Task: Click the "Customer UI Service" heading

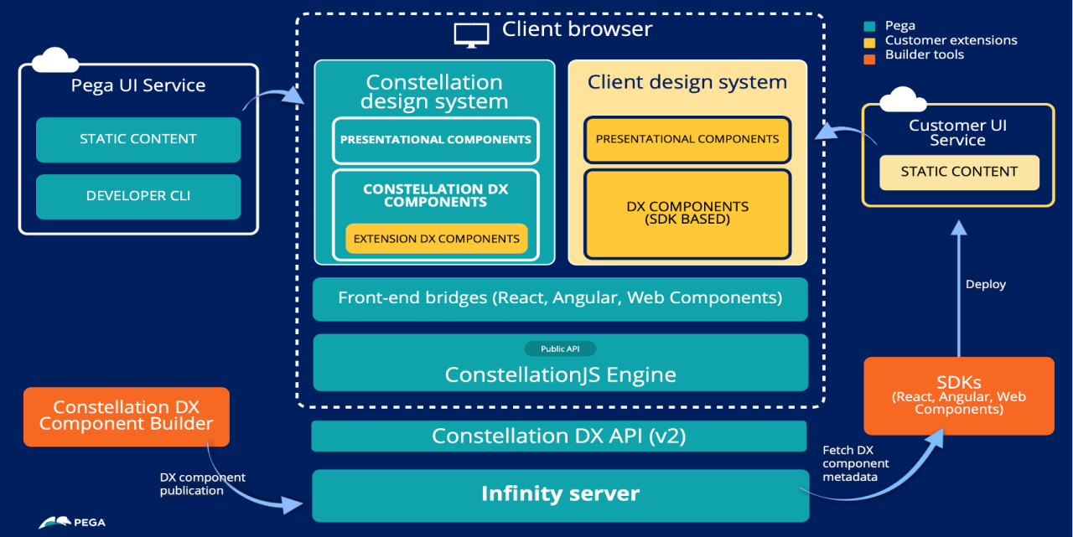Action: (958, 133)
